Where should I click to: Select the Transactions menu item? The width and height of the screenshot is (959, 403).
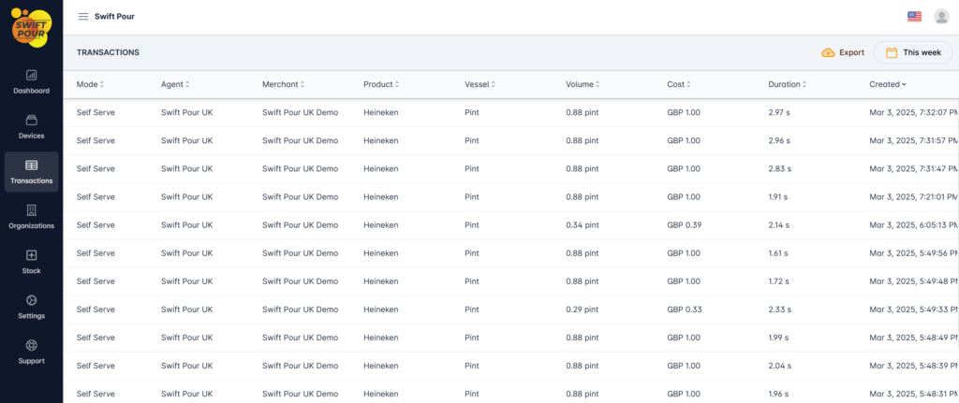pyautogui.click(x=31, y=172)
